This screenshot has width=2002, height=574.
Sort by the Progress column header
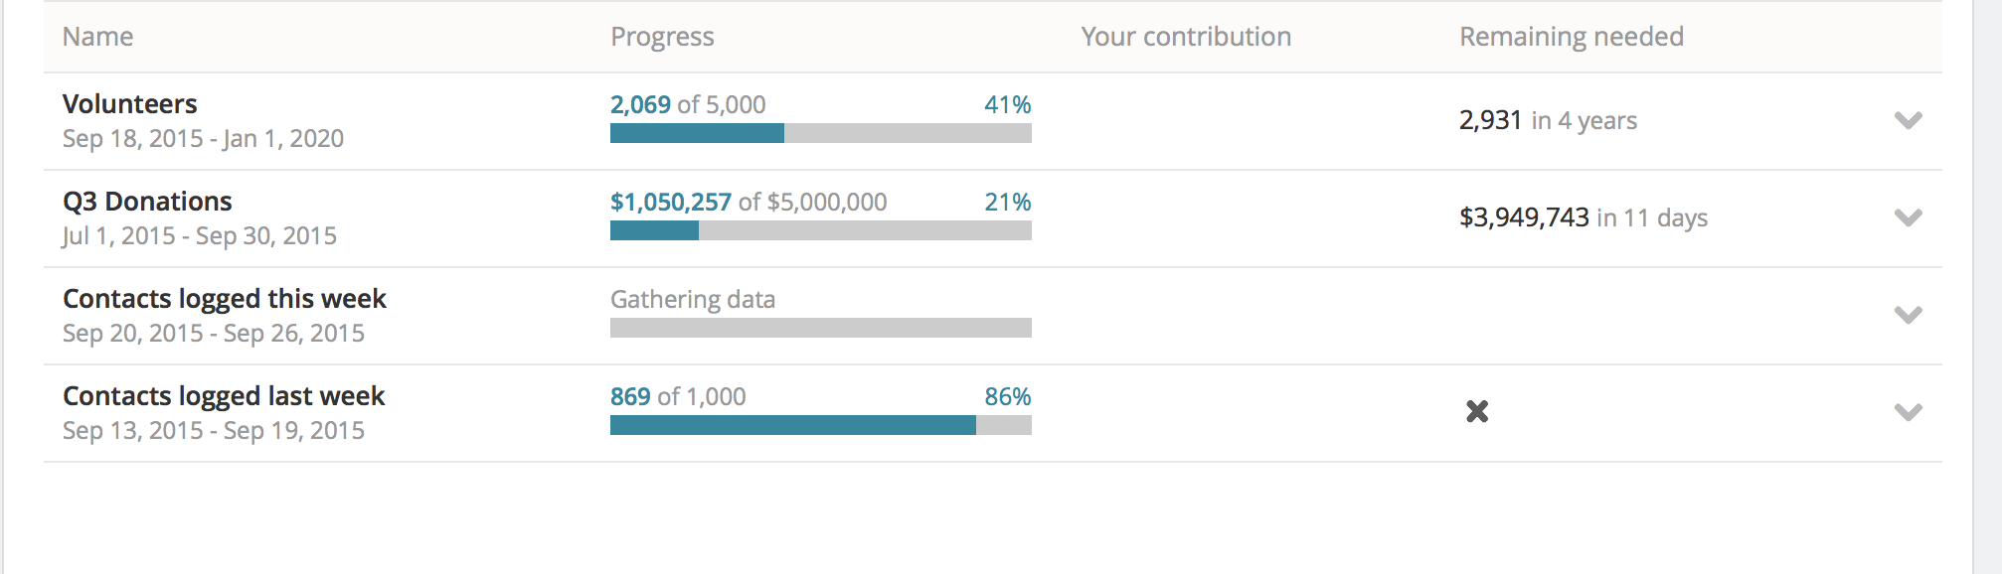tap(662, 37)
